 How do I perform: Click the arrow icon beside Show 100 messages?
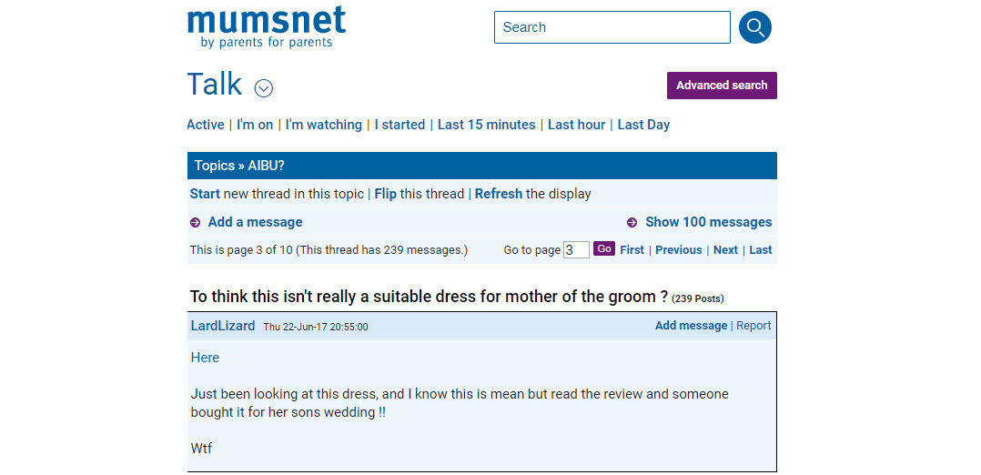pyautogui.click(x=632, y=223)
